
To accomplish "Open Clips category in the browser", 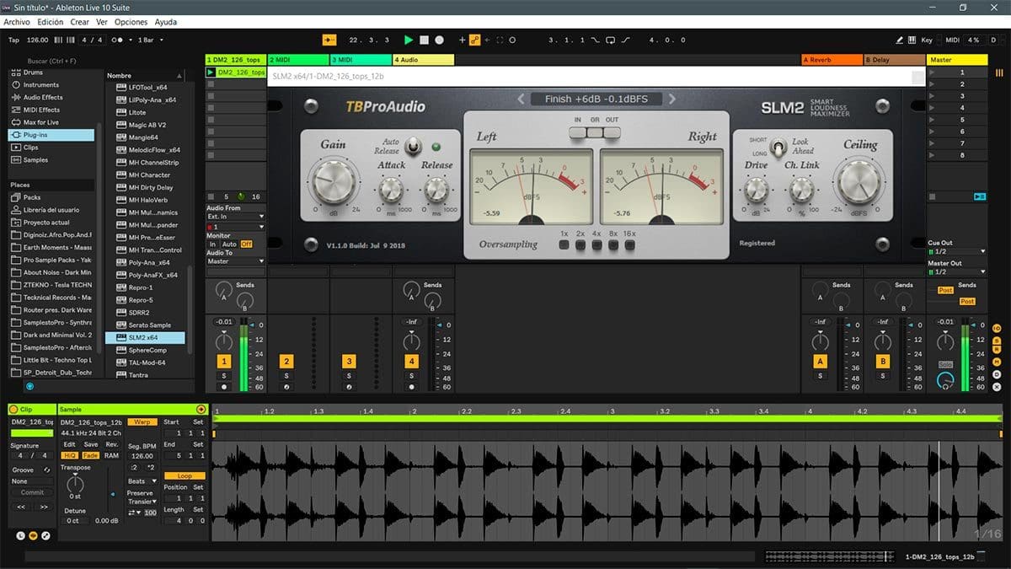I will click(x=31, y=148).
